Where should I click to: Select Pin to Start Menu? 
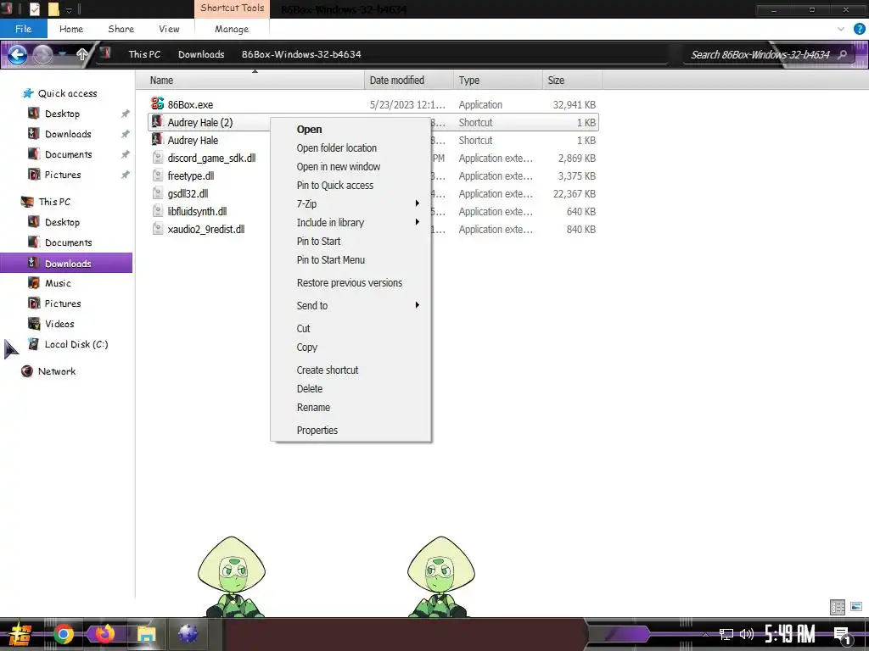point(331,259)
